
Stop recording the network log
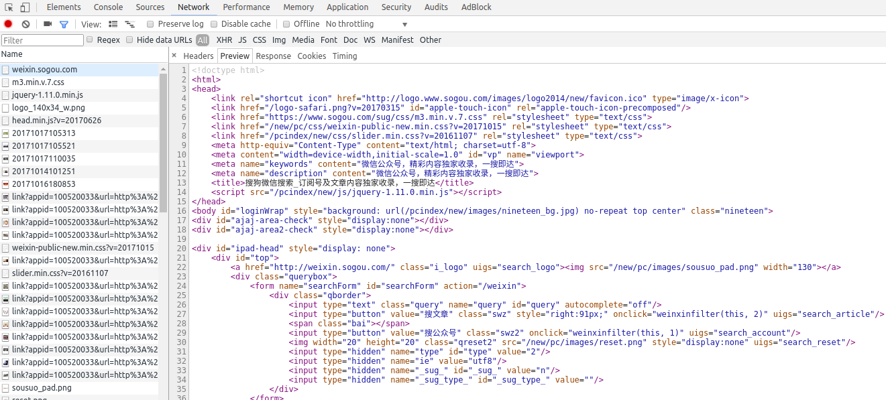[8, 24]
